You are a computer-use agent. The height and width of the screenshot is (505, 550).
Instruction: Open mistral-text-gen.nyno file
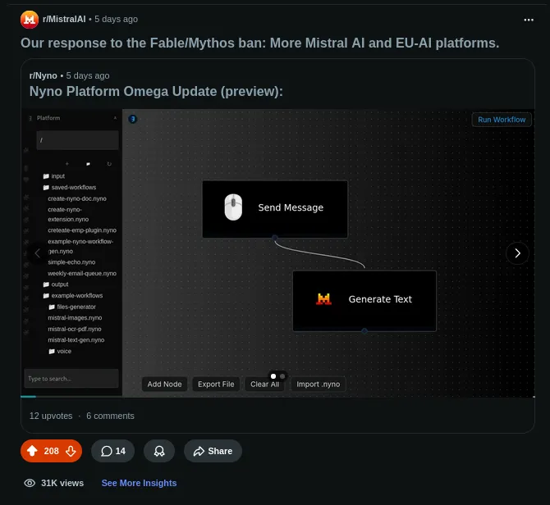[76, 339]
